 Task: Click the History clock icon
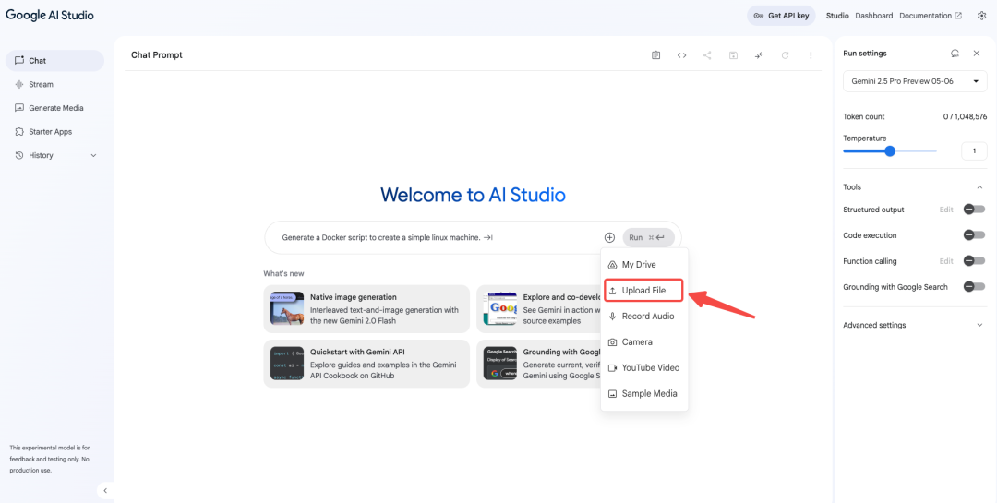coord(19,155)
